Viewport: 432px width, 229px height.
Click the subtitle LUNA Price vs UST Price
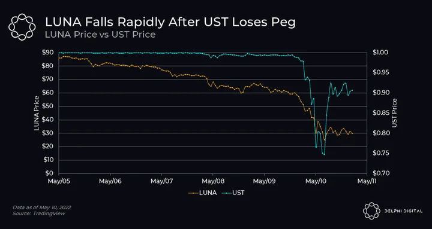pyautogui.click(x=100, y=35)
